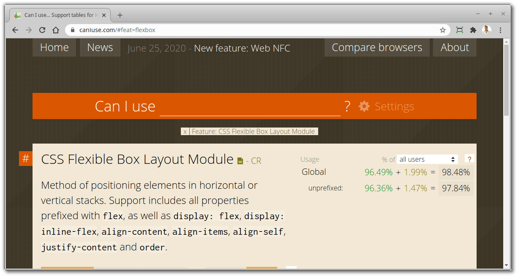The height and width of the screenshot is (277, 518).
Task: Close the Can I use tab
Action: click(x=104, y=15)
